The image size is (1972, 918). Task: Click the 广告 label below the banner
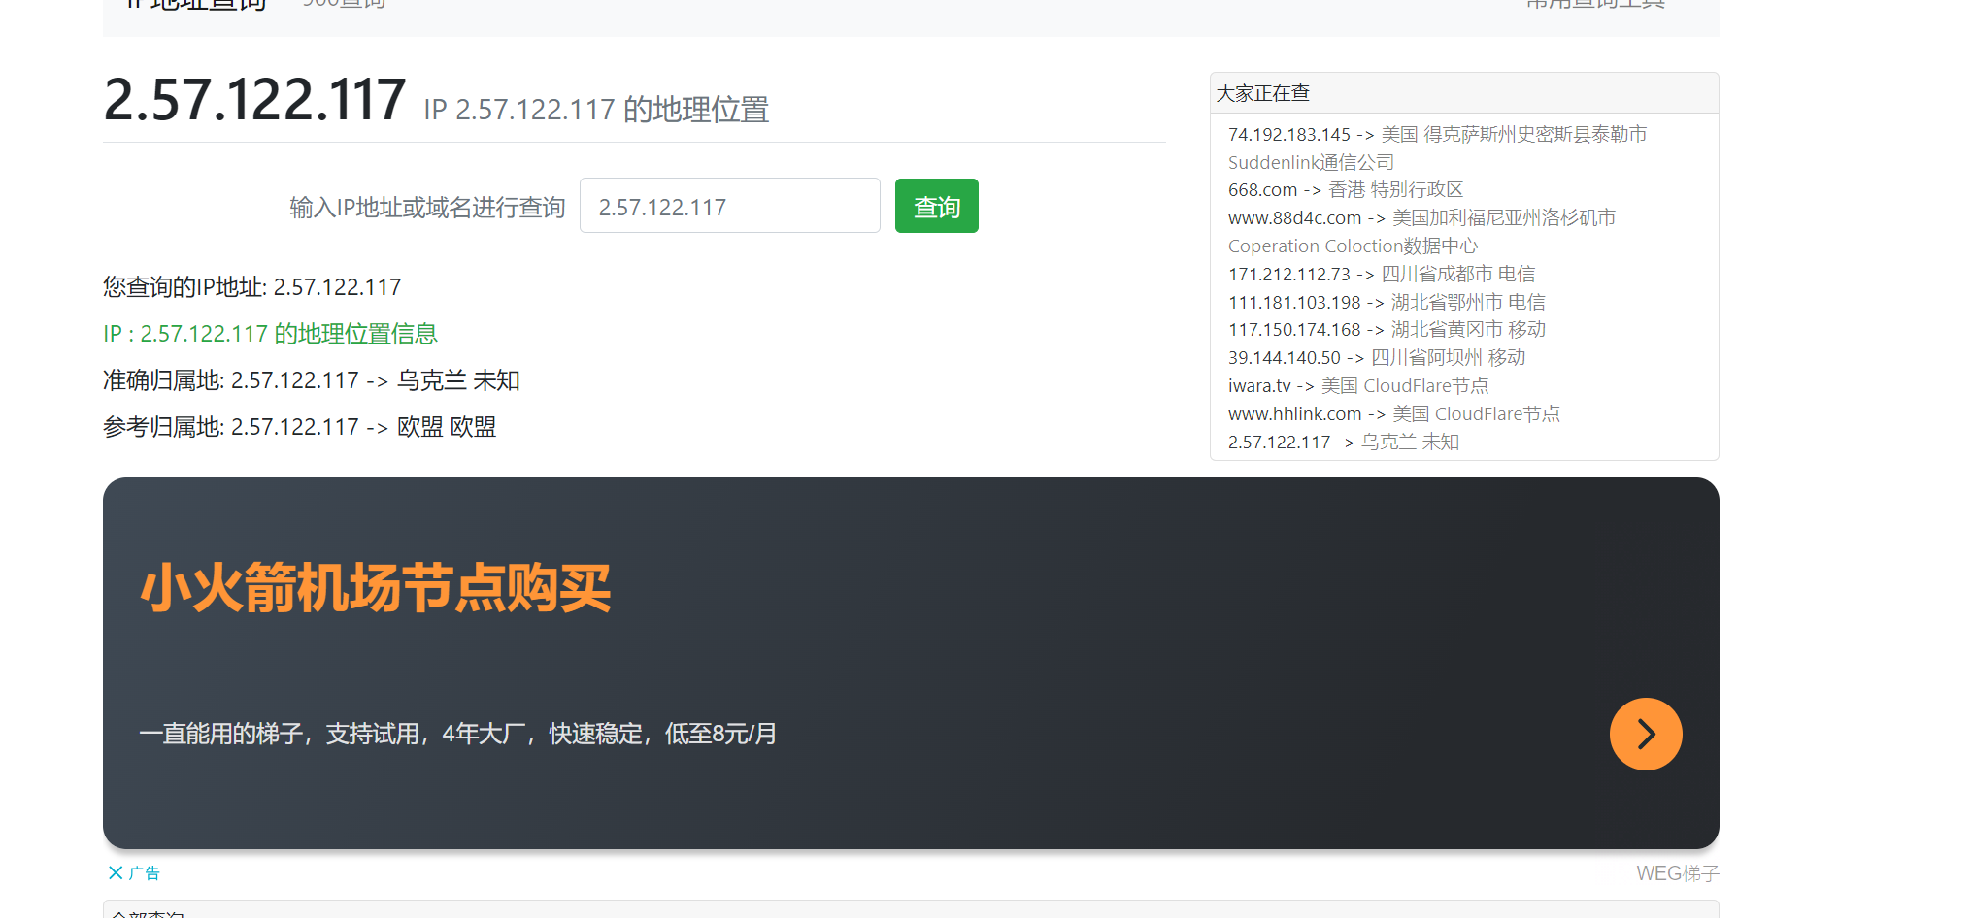point(145,872)
